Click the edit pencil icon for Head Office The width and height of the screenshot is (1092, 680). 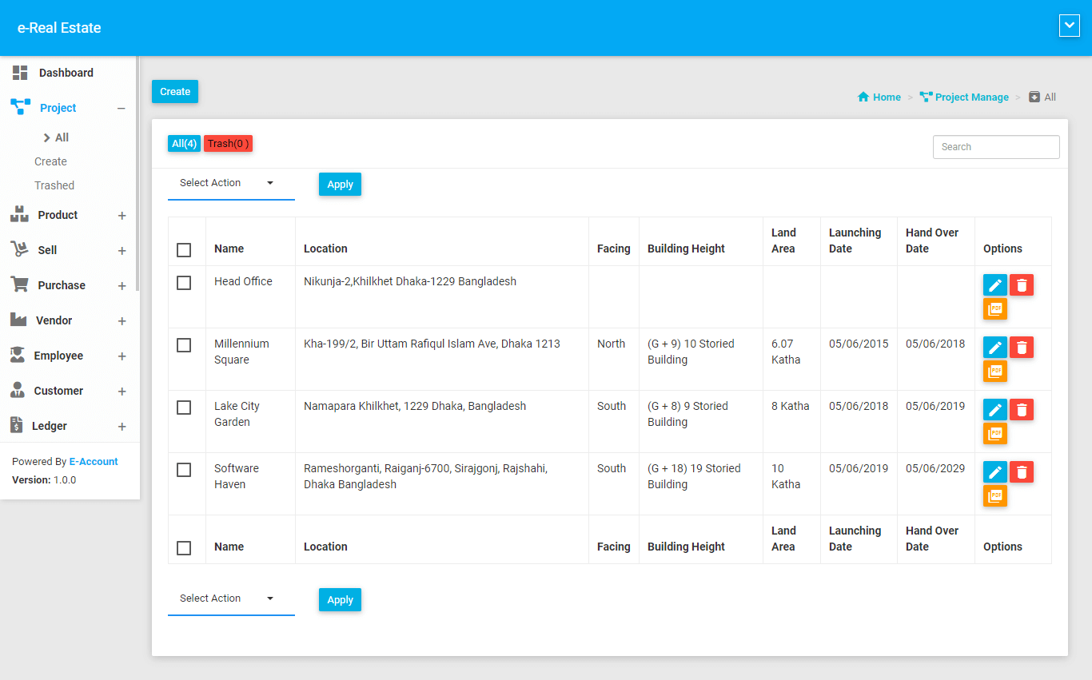pos(994,285)
